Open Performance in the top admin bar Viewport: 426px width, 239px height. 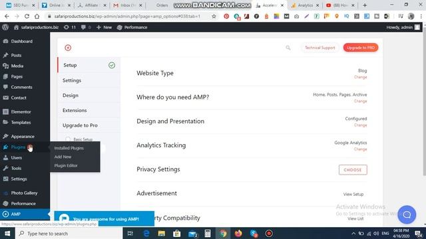point(132,27)
